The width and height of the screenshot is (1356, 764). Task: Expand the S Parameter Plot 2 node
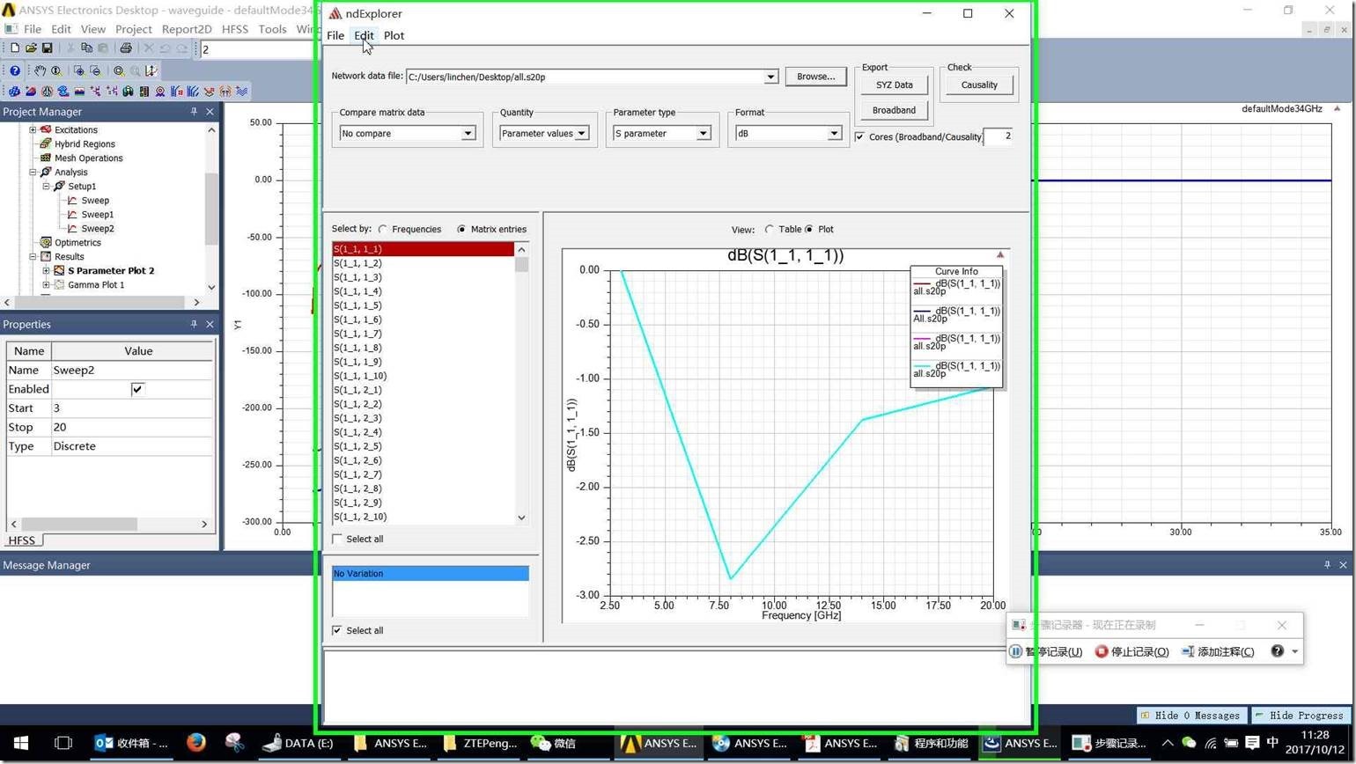(x=47, y=270)
